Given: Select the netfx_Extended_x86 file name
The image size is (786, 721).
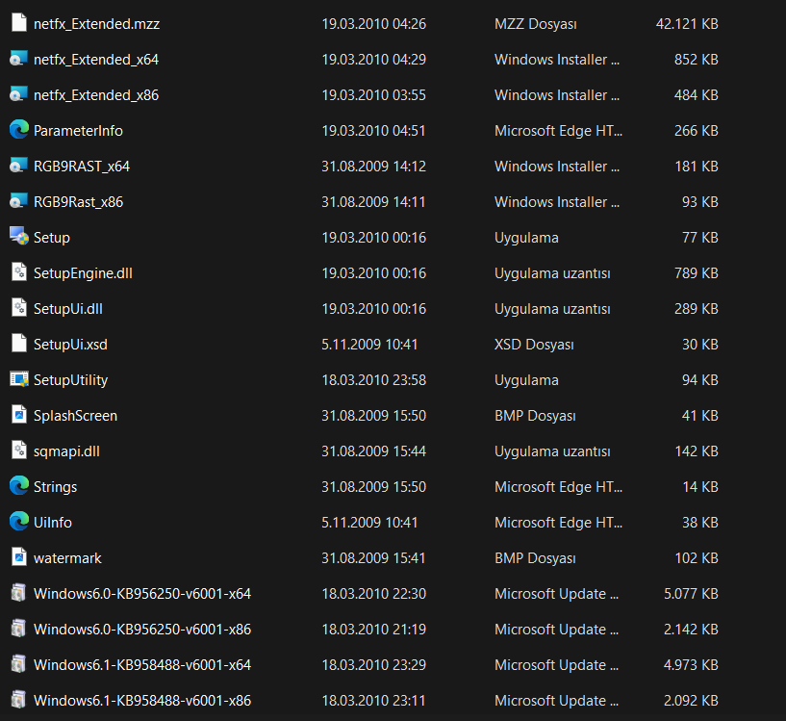Looking at the screenshot, I should click(x=96, y=95).
